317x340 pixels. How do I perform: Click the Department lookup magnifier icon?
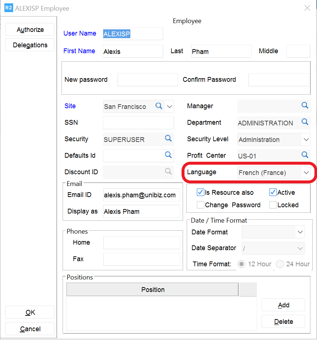point(305,122)
